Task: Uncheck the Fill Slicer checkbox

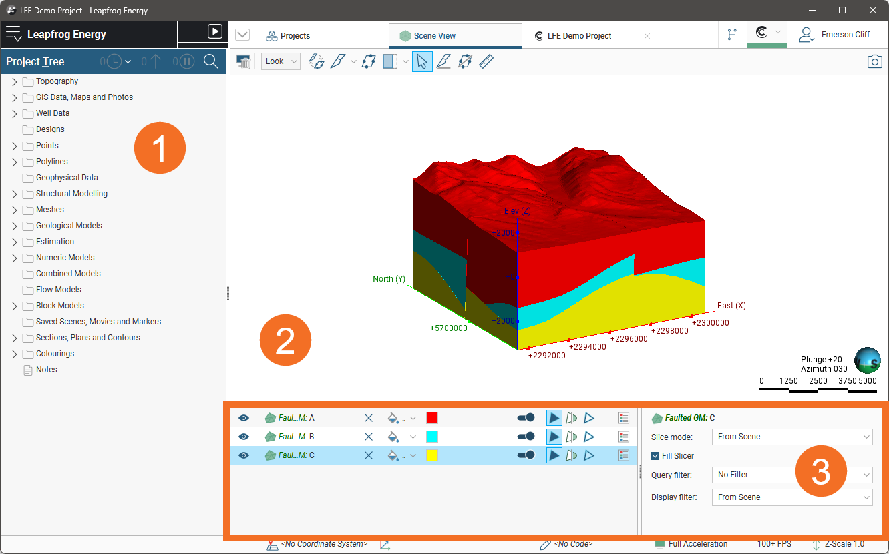Action: tap(655, 456)
